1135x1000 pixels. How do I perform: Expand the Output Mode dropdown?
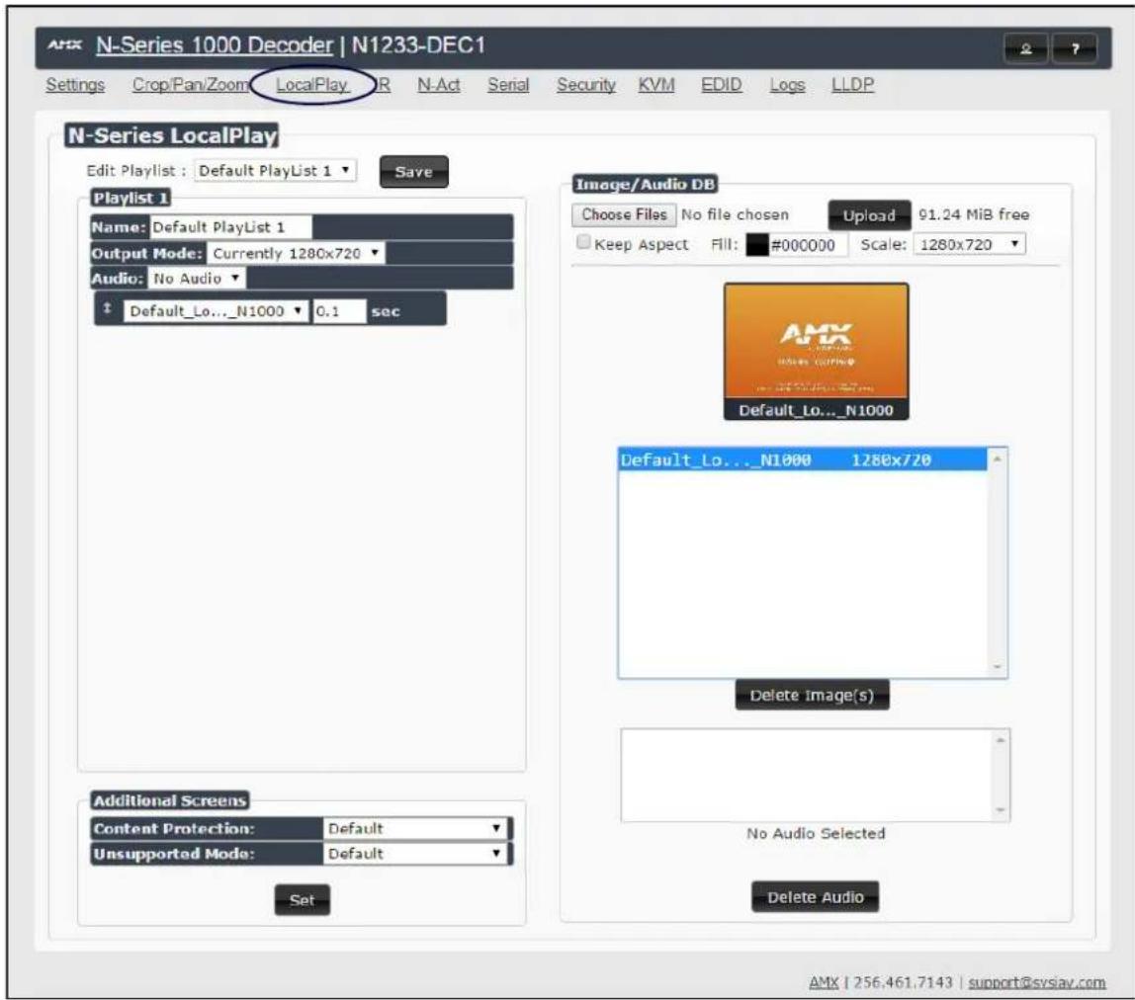click(296, 253)
